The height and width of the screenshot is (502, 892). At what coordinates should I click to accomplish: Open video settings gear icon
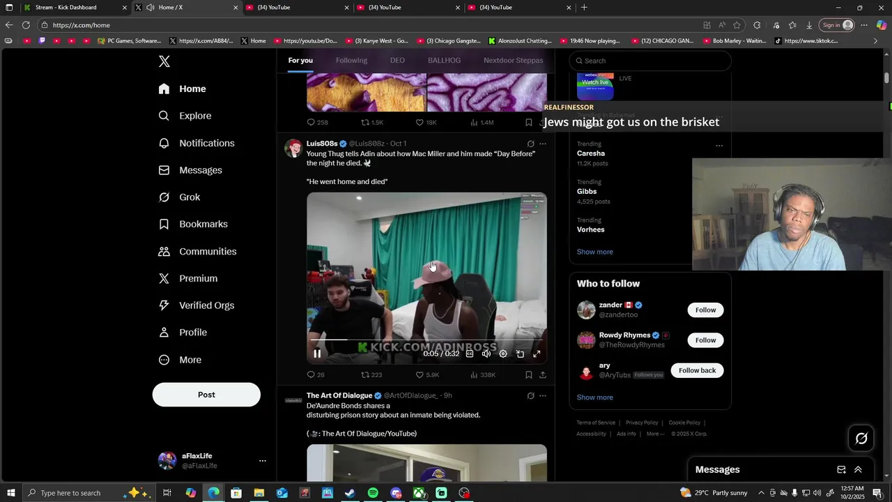click(503, 353)
